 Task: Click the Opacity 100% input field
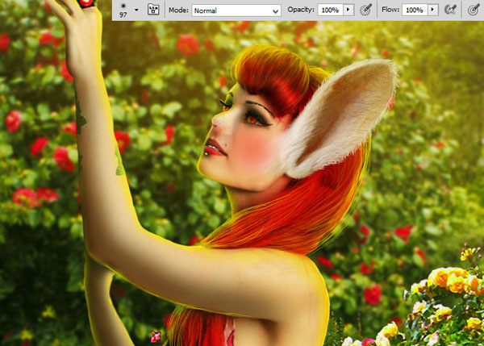click(x=330, y=10)
